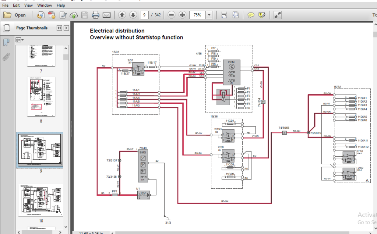Select the page 10 thumbnail

click(41, 200)
